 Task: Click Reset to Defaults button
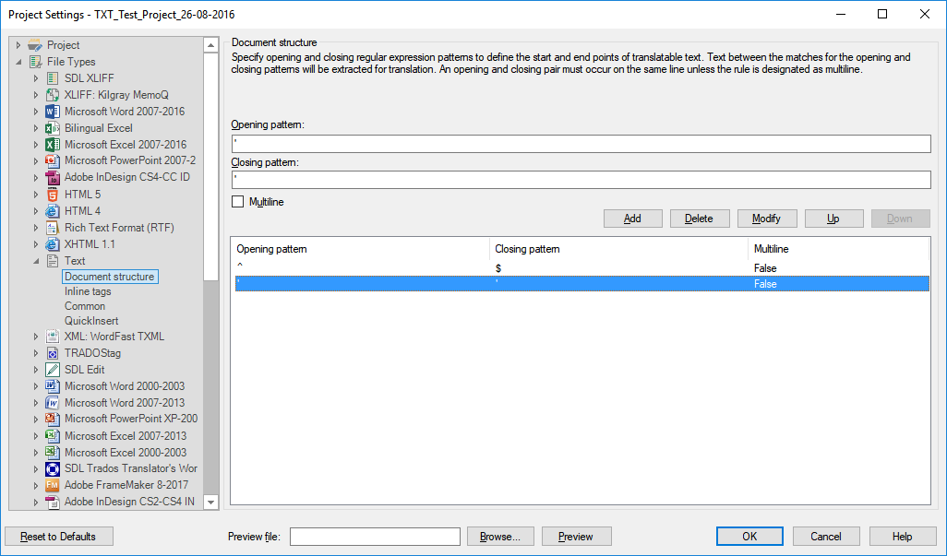[x=58, y=536]
